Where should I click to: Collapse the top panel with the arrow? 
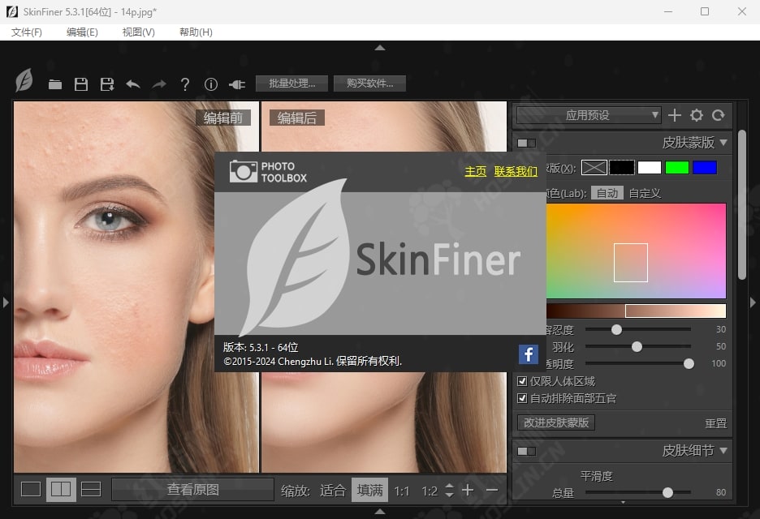coord(380,48)
